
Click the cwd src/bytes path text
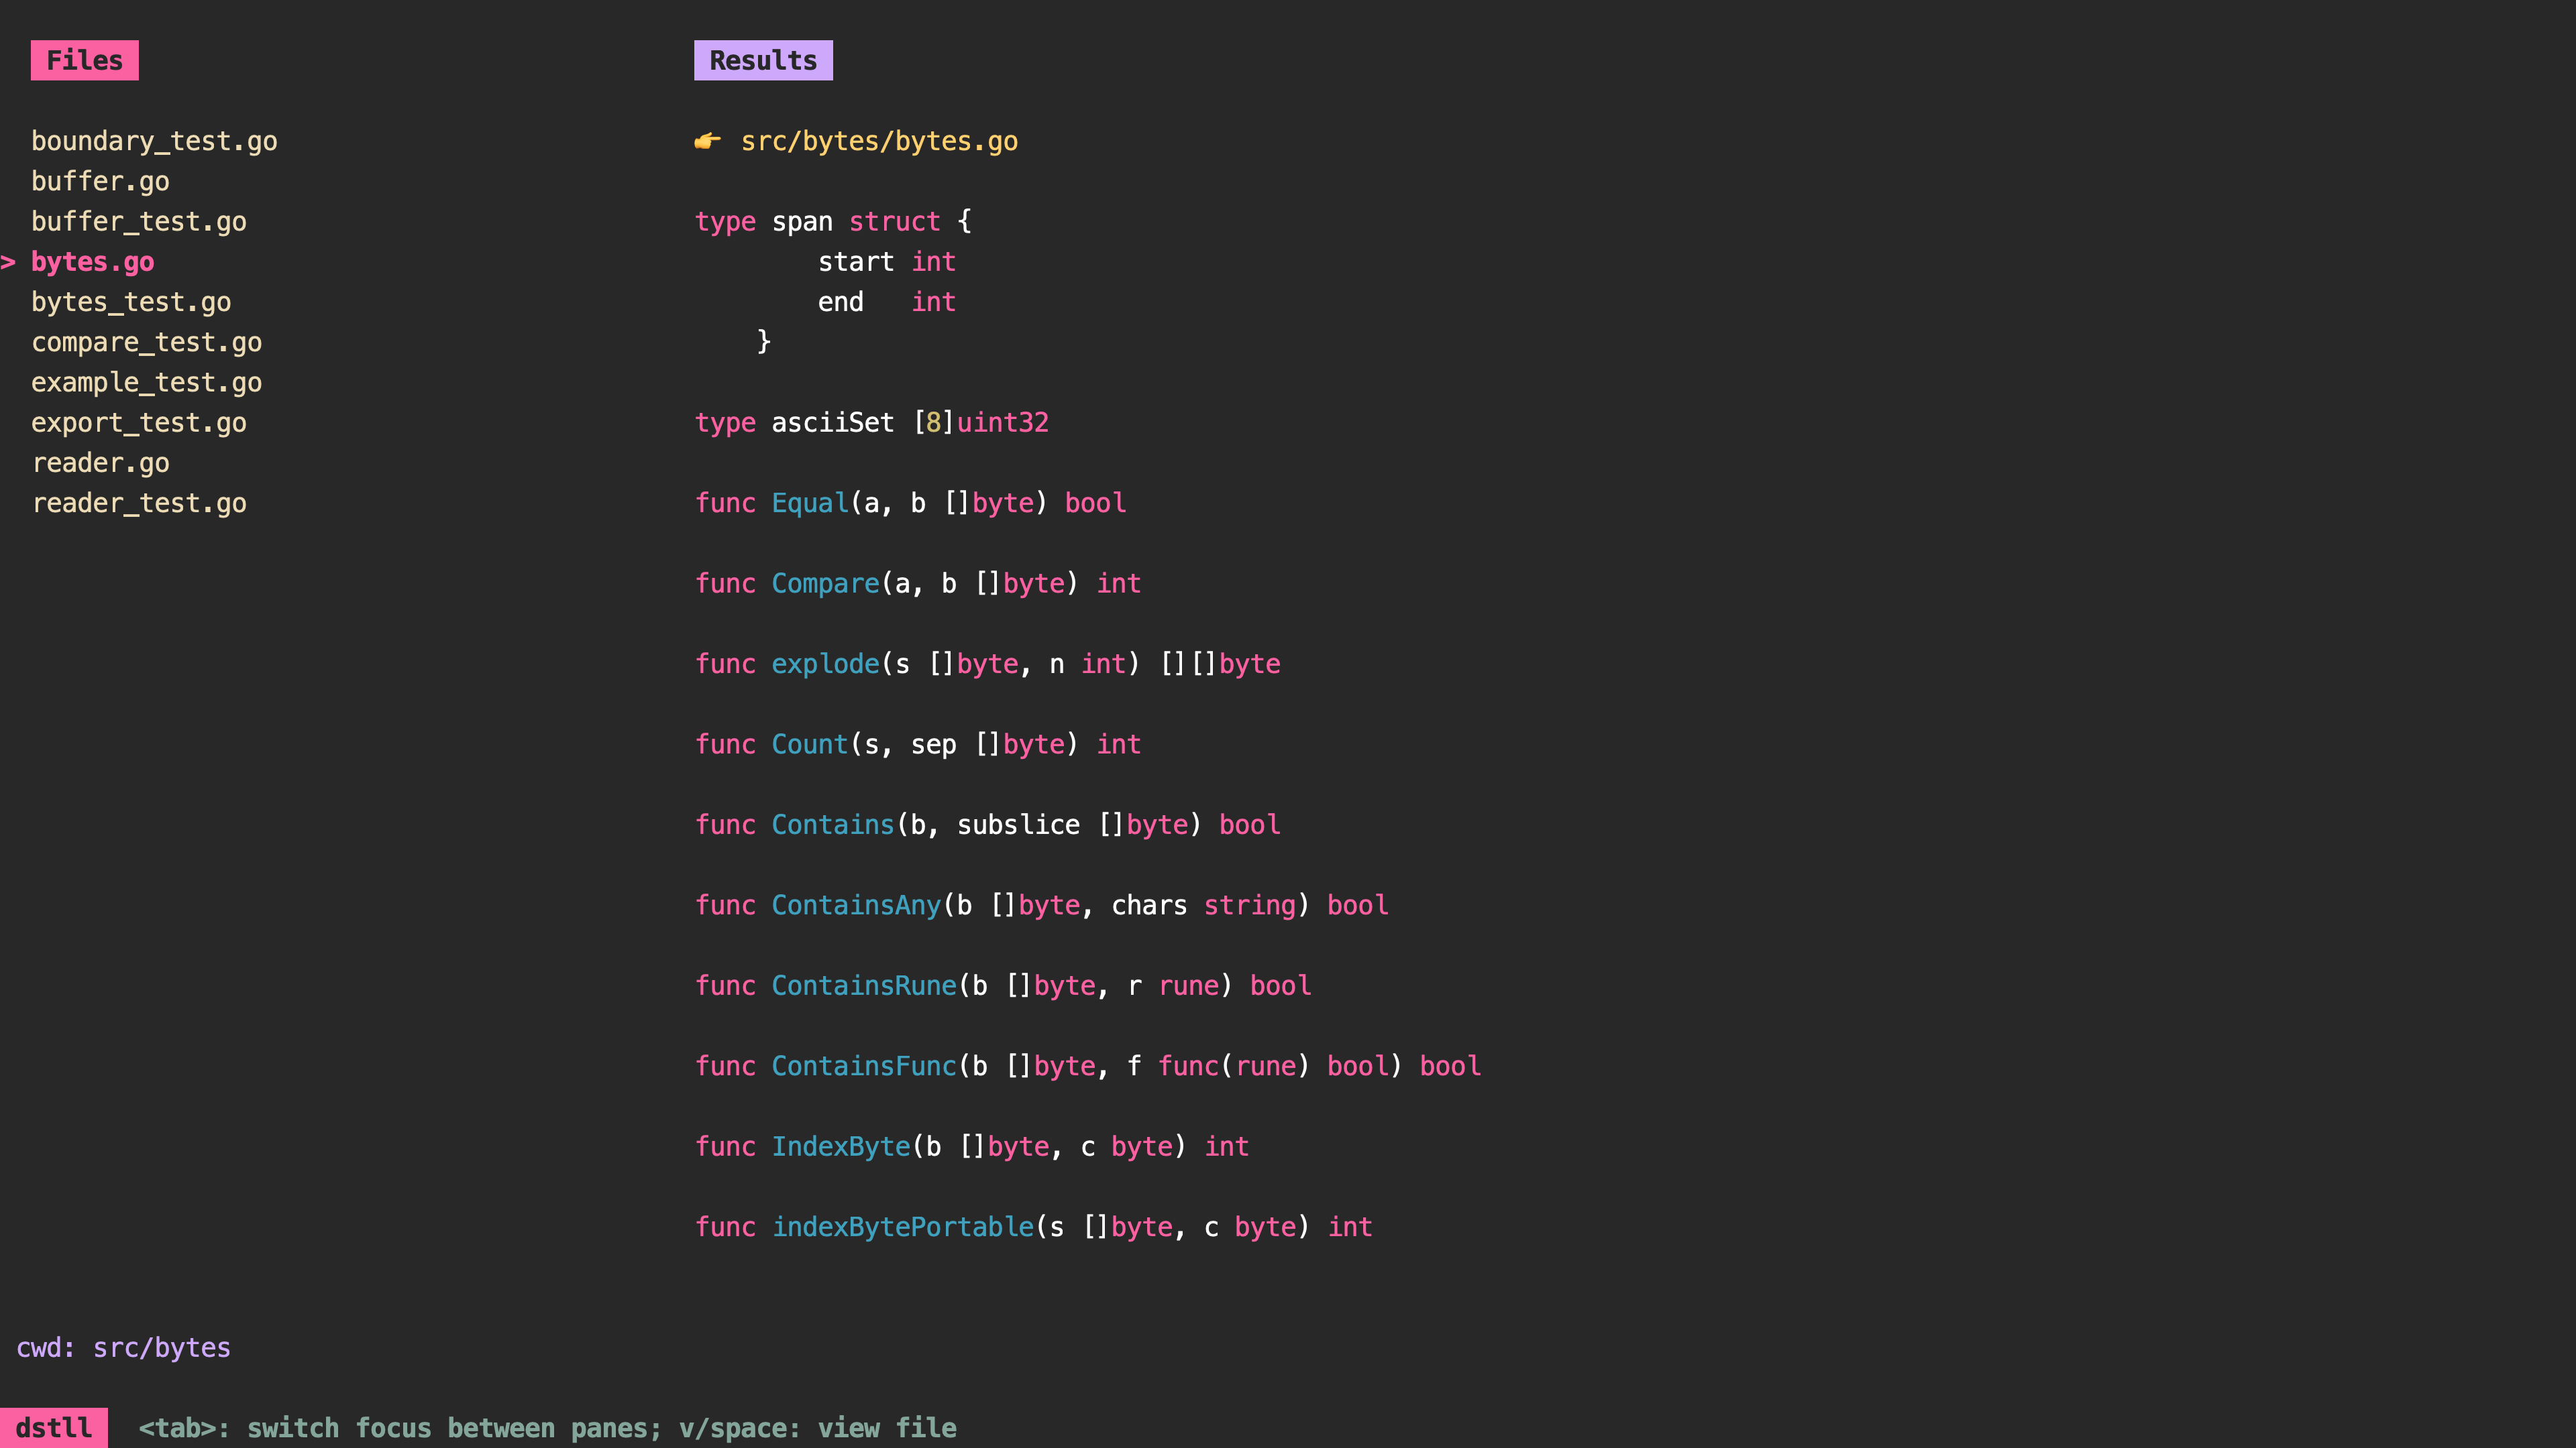click(x=161, y=1347)
